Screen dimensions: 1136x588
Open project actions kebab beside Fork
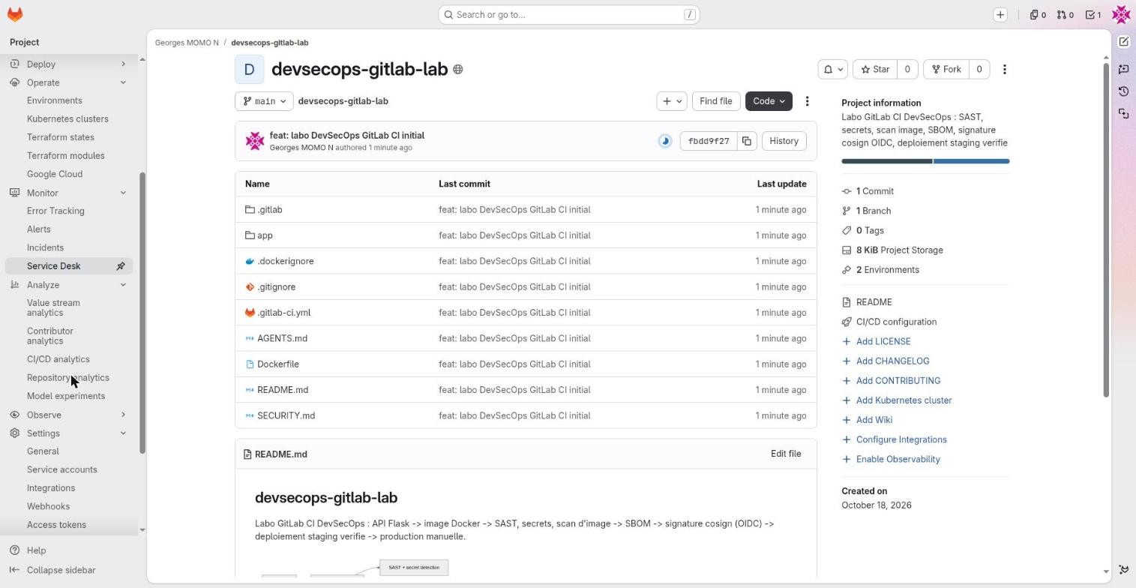pyautogui.click(x=1005, y=70)
